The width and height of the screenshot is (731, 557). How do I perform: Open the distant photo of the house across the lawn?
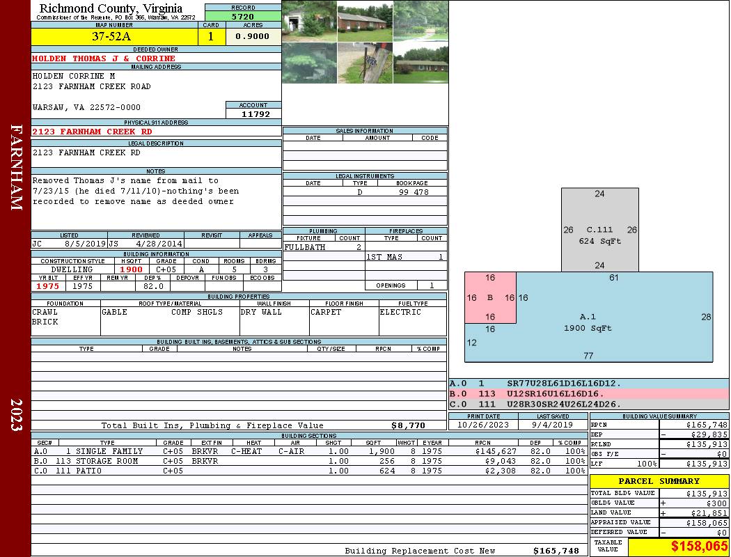tap(420, 63)
